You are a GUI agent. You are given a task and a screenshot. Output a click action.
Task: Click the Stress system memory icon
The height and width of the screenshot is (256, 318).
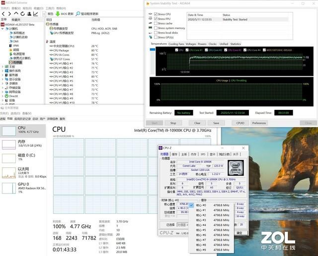(x=150, y=28)
